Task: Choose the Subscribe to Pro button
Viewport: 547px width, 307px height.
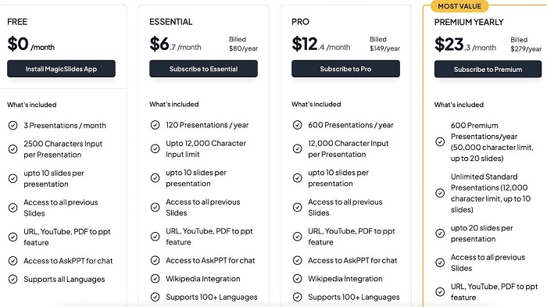Action: 345,69
